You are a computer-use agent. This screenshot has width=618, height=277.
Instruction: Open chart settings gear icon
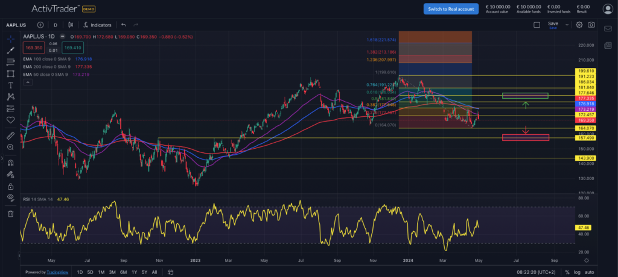tap(579, 25)
